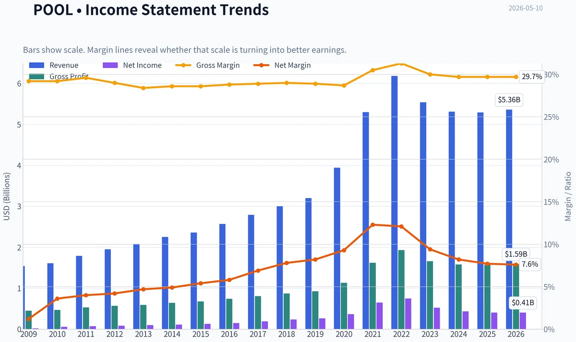Viewport: 576px width, 342px height.
Task: Select the 2020 revenue bar
Action: (337, 248)
